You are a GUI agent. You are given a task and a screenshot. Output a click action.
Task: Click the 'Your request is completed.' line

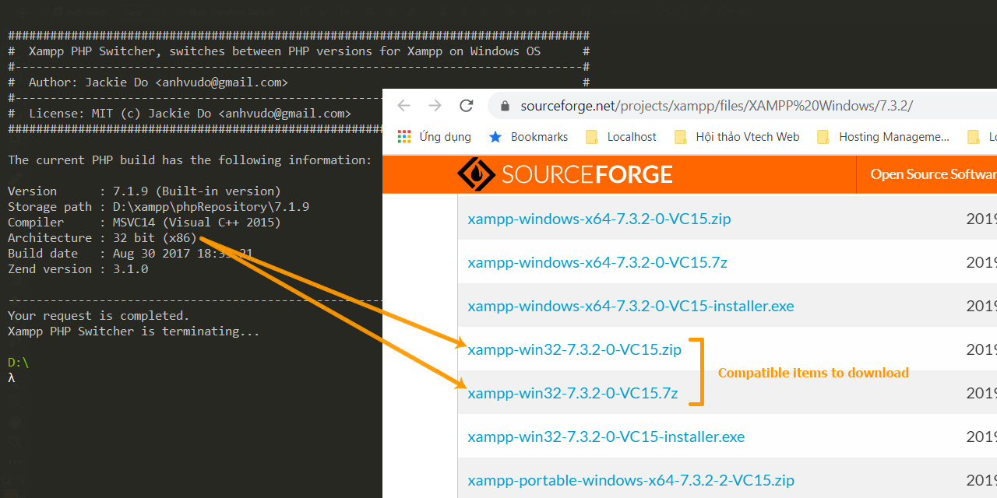[x=99, y=316]
